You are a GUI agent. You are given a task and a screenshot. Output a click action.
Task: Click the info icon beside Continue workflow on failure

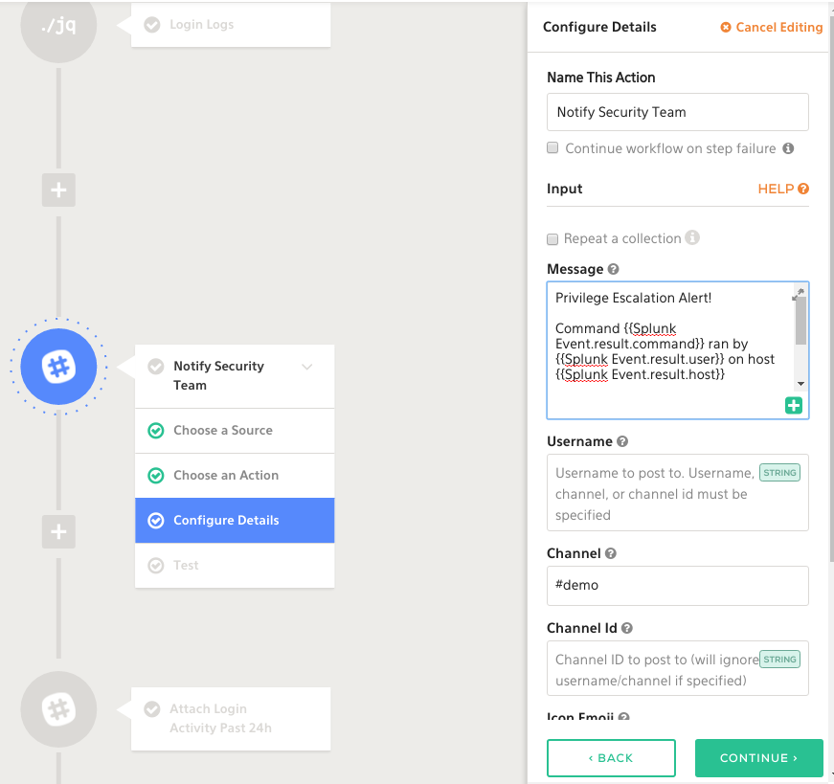click(788, 148)
